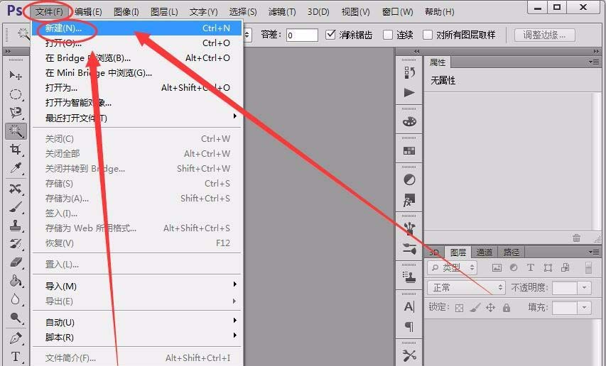Select the Clone Stamp tool

16,226
